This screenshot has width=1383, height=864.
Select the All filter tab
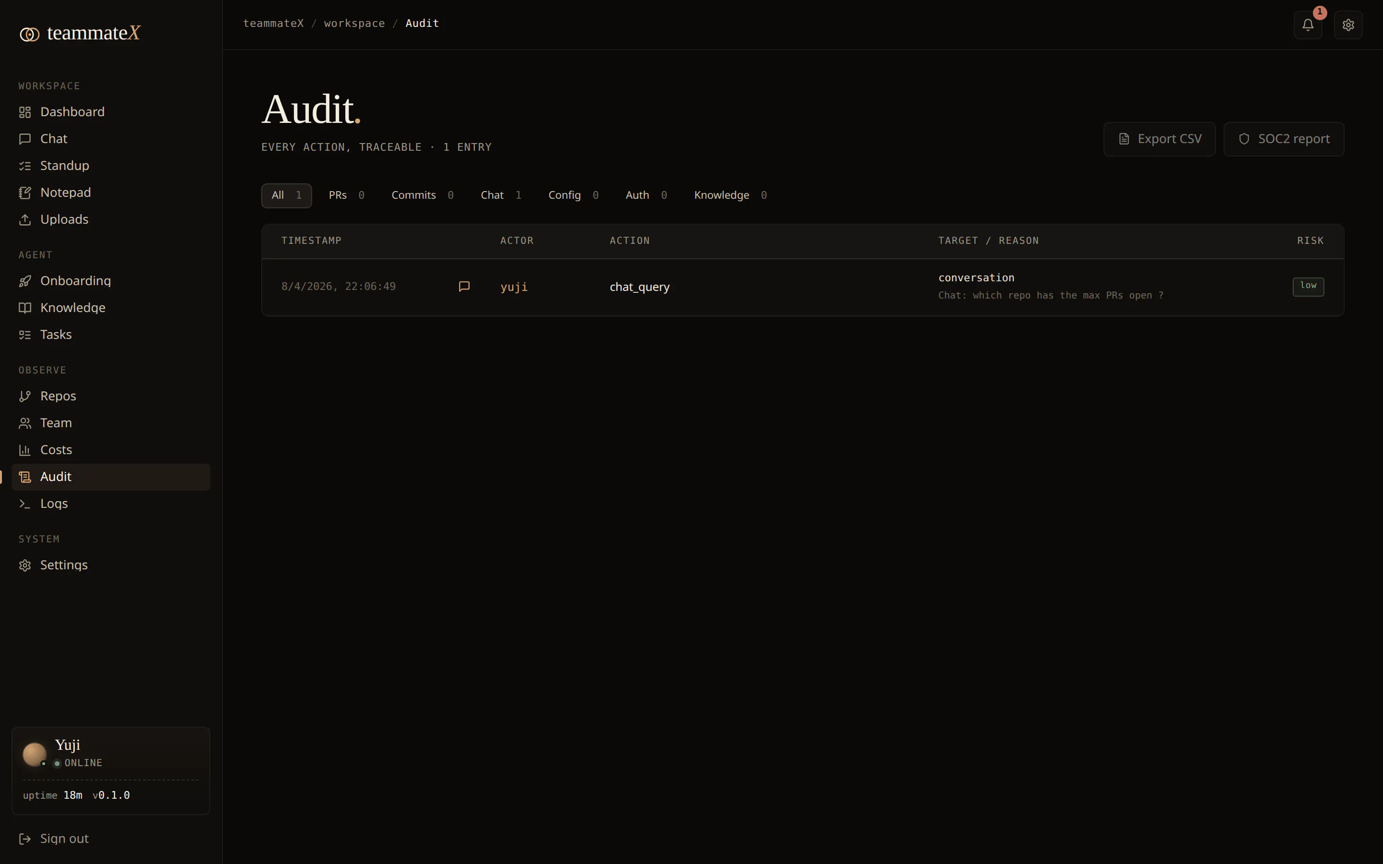click(x=286, y=195)
